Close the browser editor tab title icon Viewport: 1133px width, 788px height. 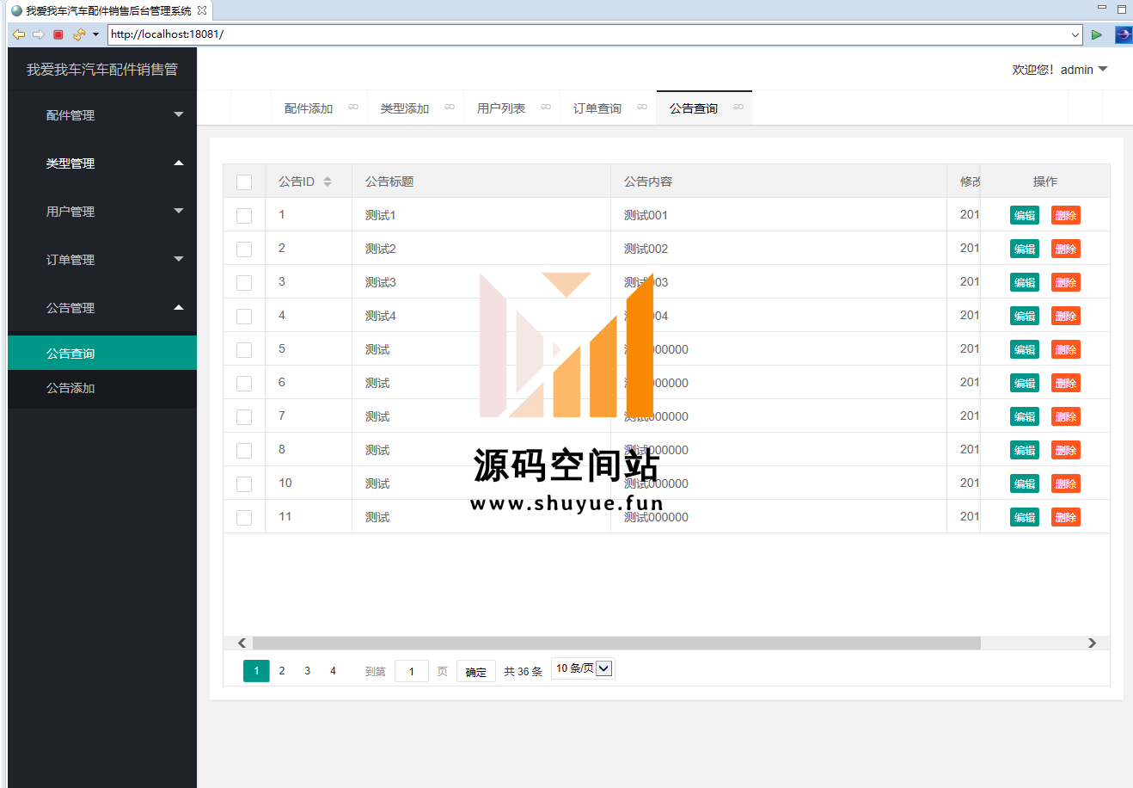click(x=202, y=10)
